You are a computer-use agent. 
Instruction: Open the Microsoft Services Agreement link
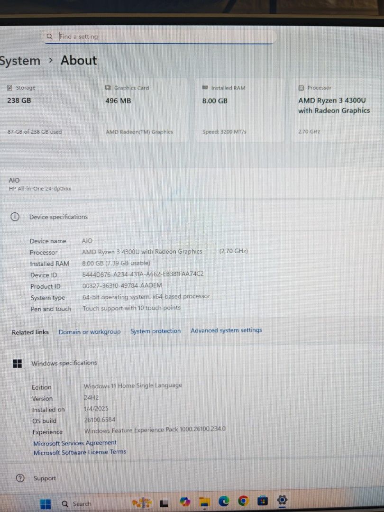point(75,442)
